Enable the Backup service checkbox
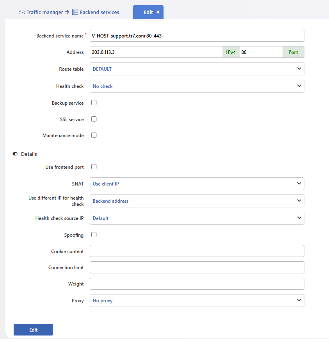329x339 pixels. 94,103
